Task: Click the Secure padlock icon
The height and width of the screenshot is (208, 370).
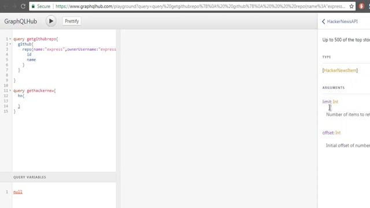Action: [33, 6]
